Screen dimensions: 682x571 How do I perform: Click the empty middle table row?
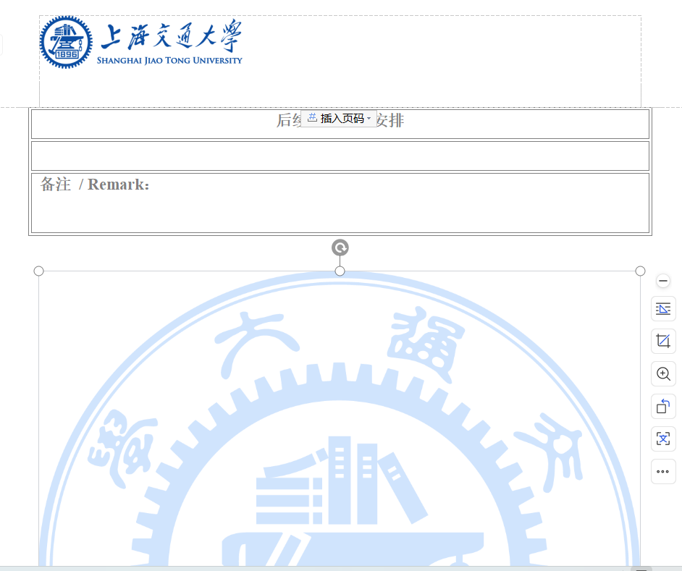coord(340,156)
